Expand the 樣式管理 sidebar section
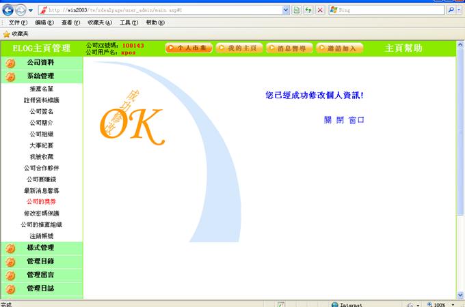Image resolution: width=465 pixels, height=307 pixels. coord(40,248)
